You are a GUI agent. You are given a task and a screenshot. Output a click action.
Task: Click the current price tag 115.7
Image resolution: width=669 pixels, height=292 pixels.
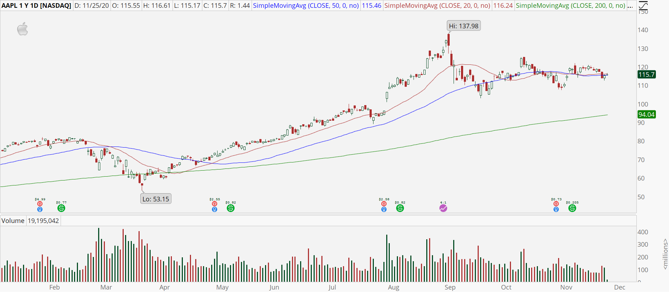pos(646,74)
